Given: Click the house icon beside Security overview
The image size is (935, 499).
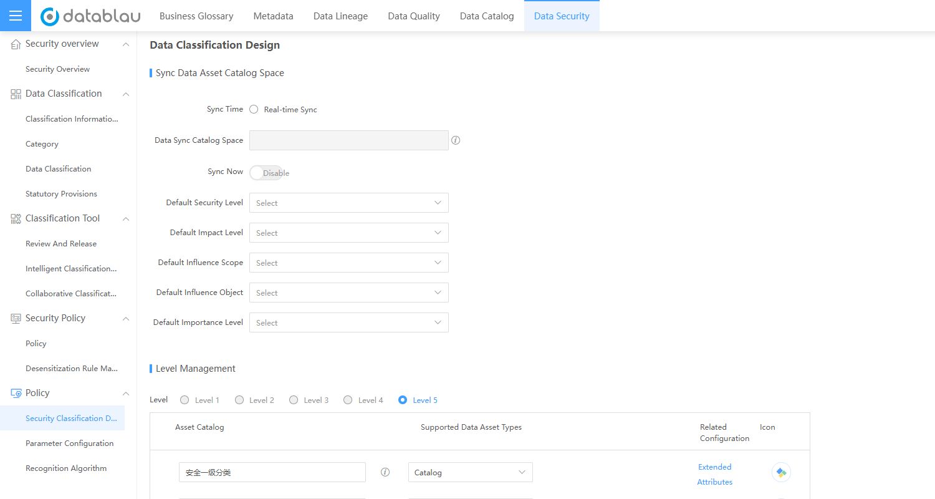Looking at the screenshot, I should coord(16,44).
